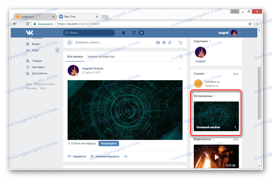Click secure lock icon in address bar
272x179 pixels.
click(35, 24)
